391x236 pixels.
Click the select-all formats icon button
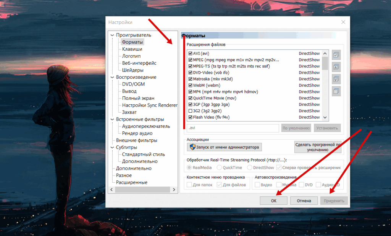[336, 55]
